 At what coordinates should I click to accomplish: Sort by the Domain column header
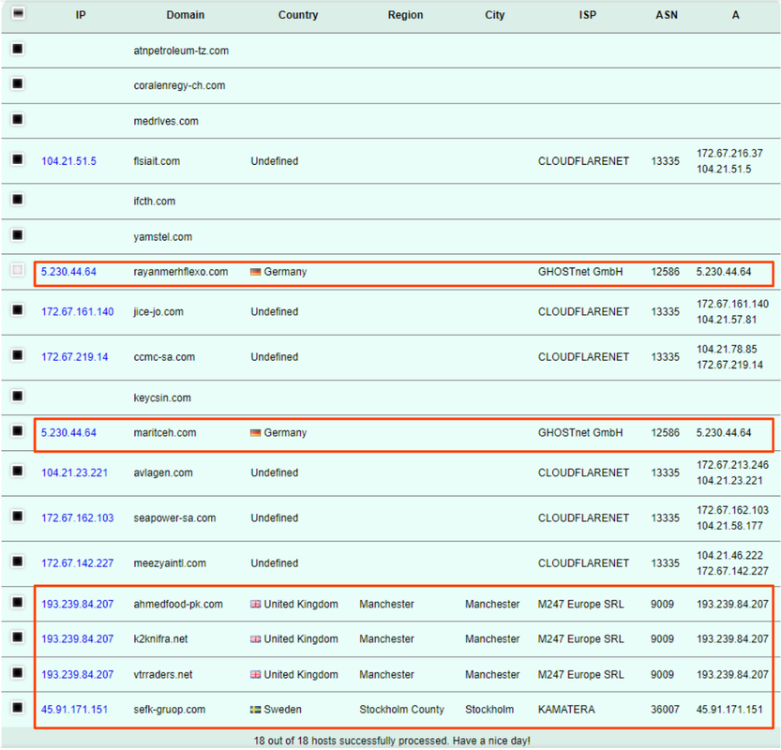[x=186, y=15]
